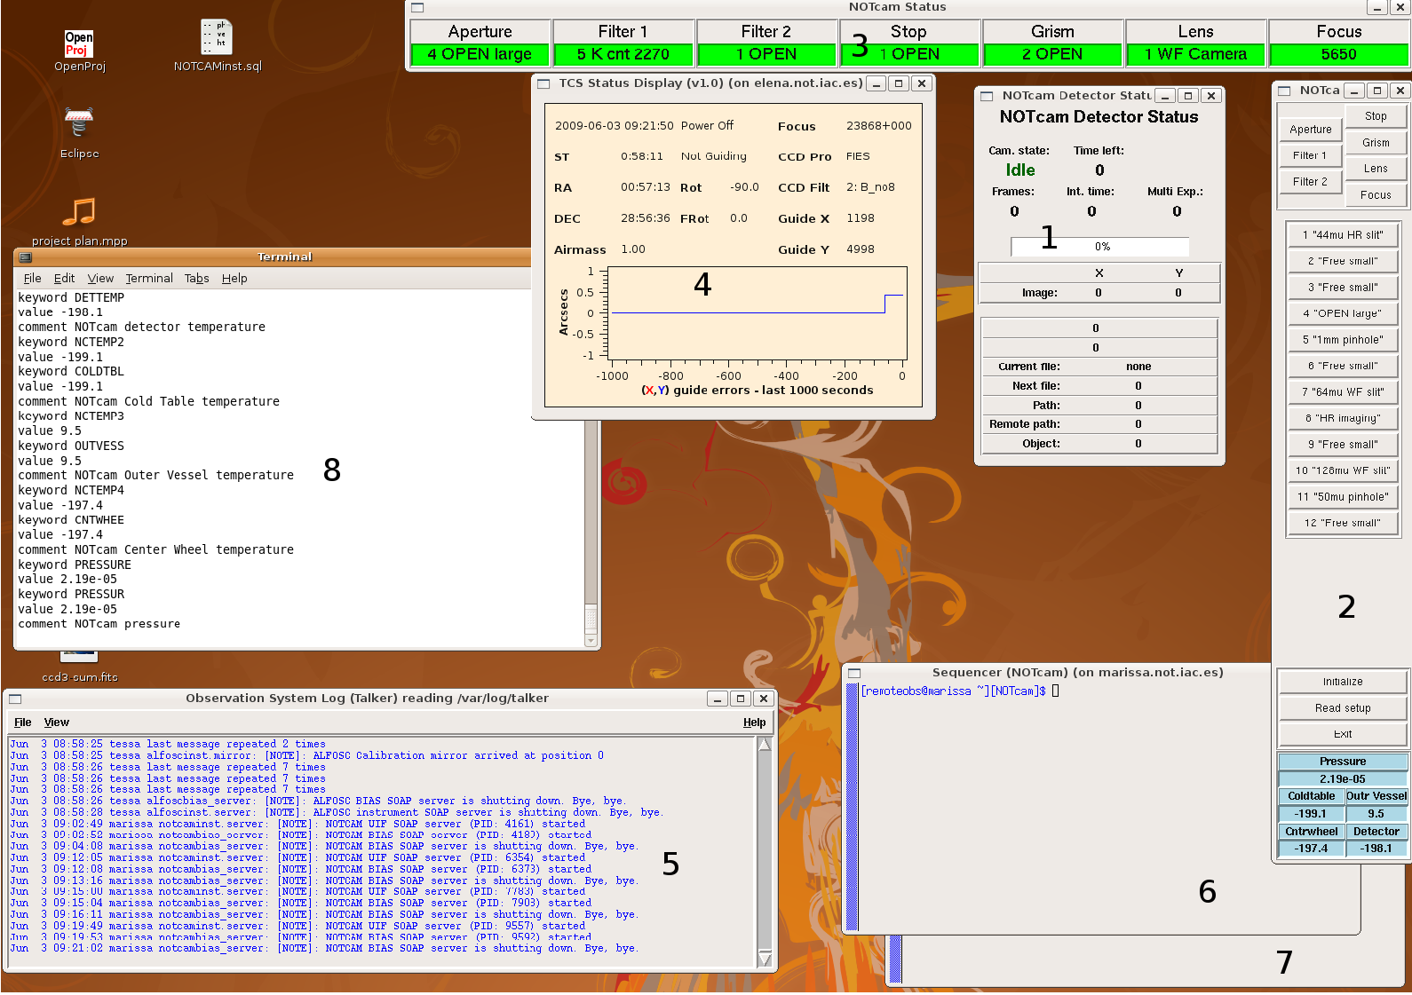Open Tabs menu in Terminal
Viewport: 1412px width, 995px height.
tap(196, 279)
